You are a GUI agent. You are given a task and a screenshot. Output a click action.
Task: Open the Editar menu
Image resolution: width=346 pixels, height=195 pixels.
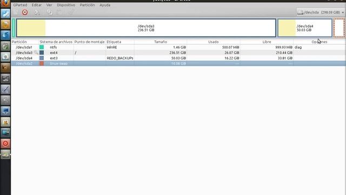click(36, 5)
